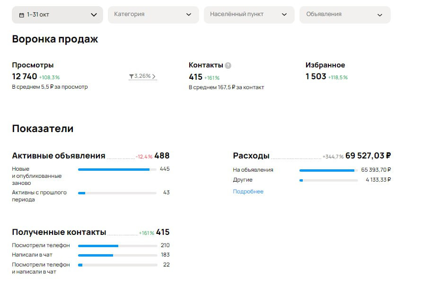Click the help question mark next to Контакты
This screenshot has height=291, width=430.
228,66
